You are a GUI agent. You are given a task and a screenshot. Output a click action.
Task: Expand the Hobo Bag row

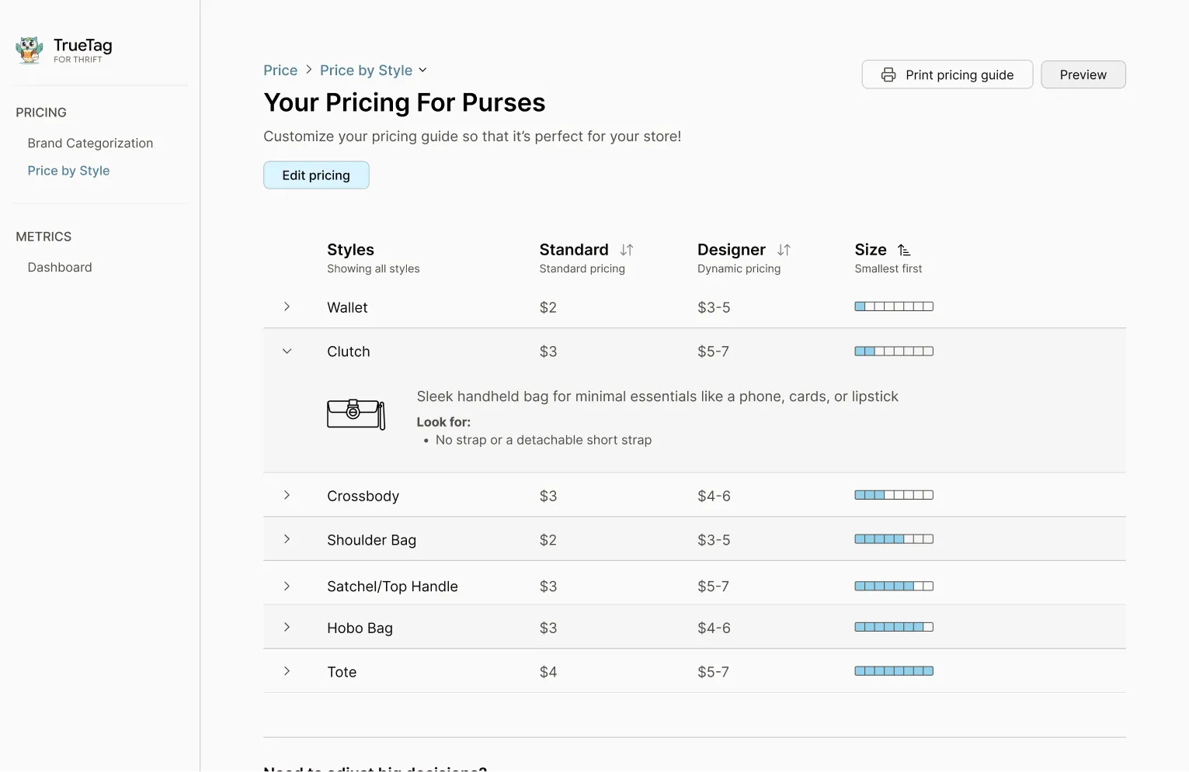pyautogui.click(x=287, y=627)
